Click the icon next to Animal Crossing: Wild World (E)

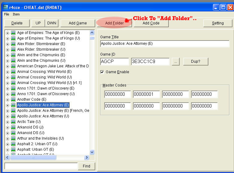coord(13,72)
